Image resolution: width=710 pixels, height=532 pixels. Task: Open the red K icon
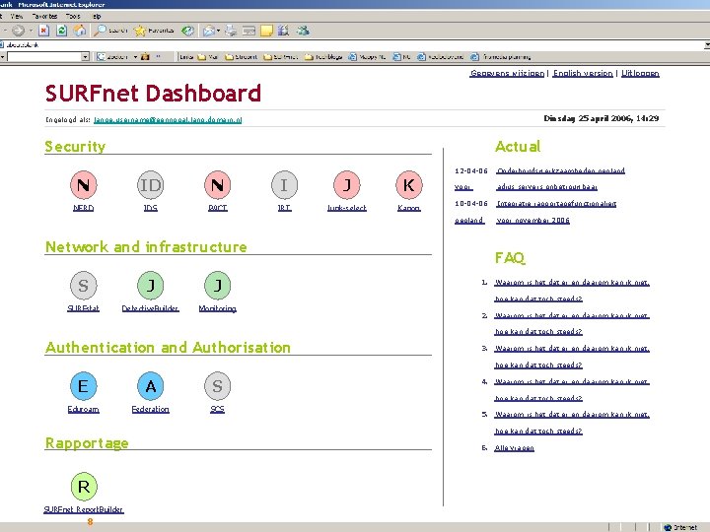click(409, 185)
